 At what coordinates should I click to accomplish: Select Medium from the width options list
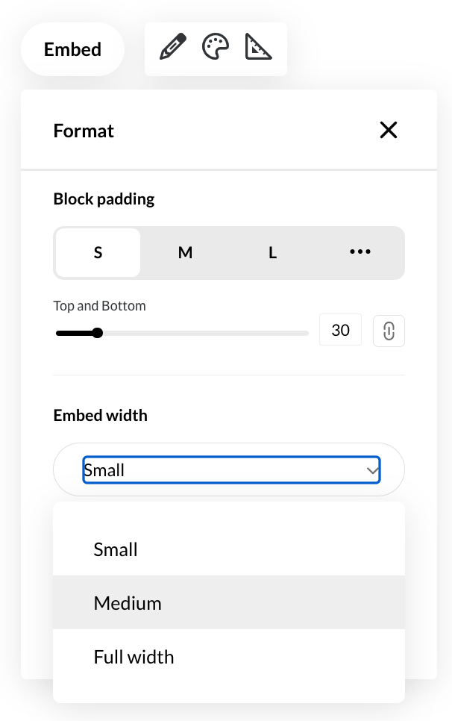click(128, 603)
